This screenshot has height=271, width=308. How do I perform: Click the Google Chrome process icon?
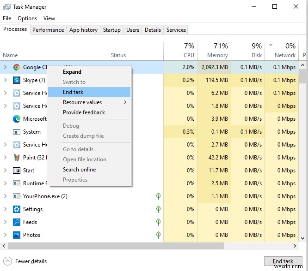[17, 67]
